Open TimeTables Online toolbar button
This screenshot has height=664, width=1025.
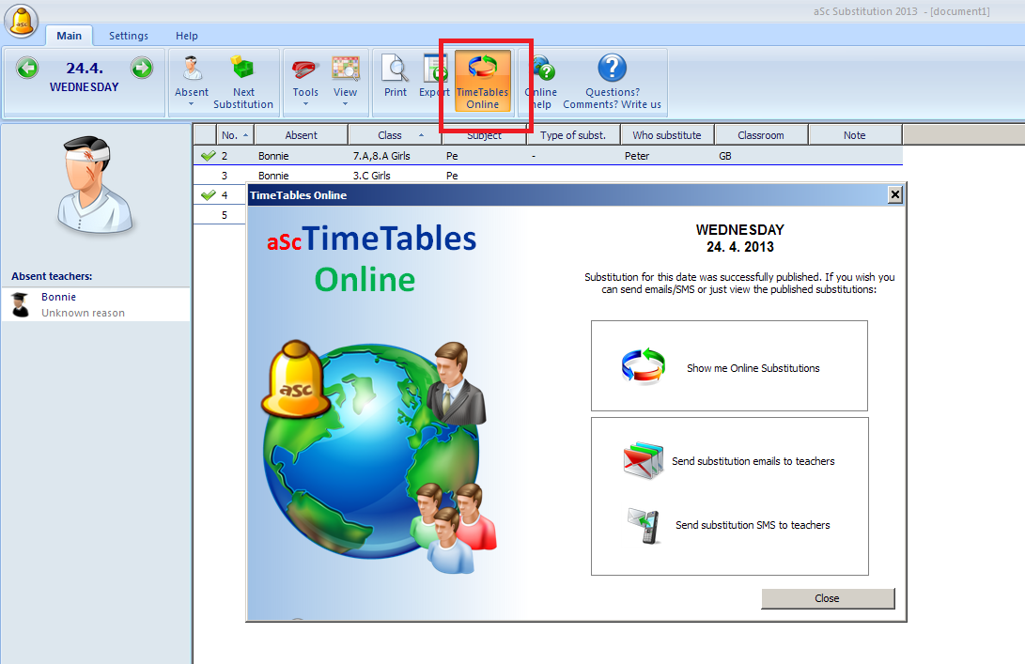(482, 81)
